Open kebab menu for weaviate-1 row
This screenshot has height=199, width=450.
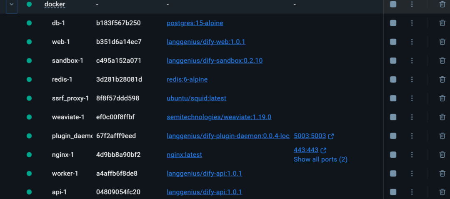pyautogui.click(x=412, y=117)
